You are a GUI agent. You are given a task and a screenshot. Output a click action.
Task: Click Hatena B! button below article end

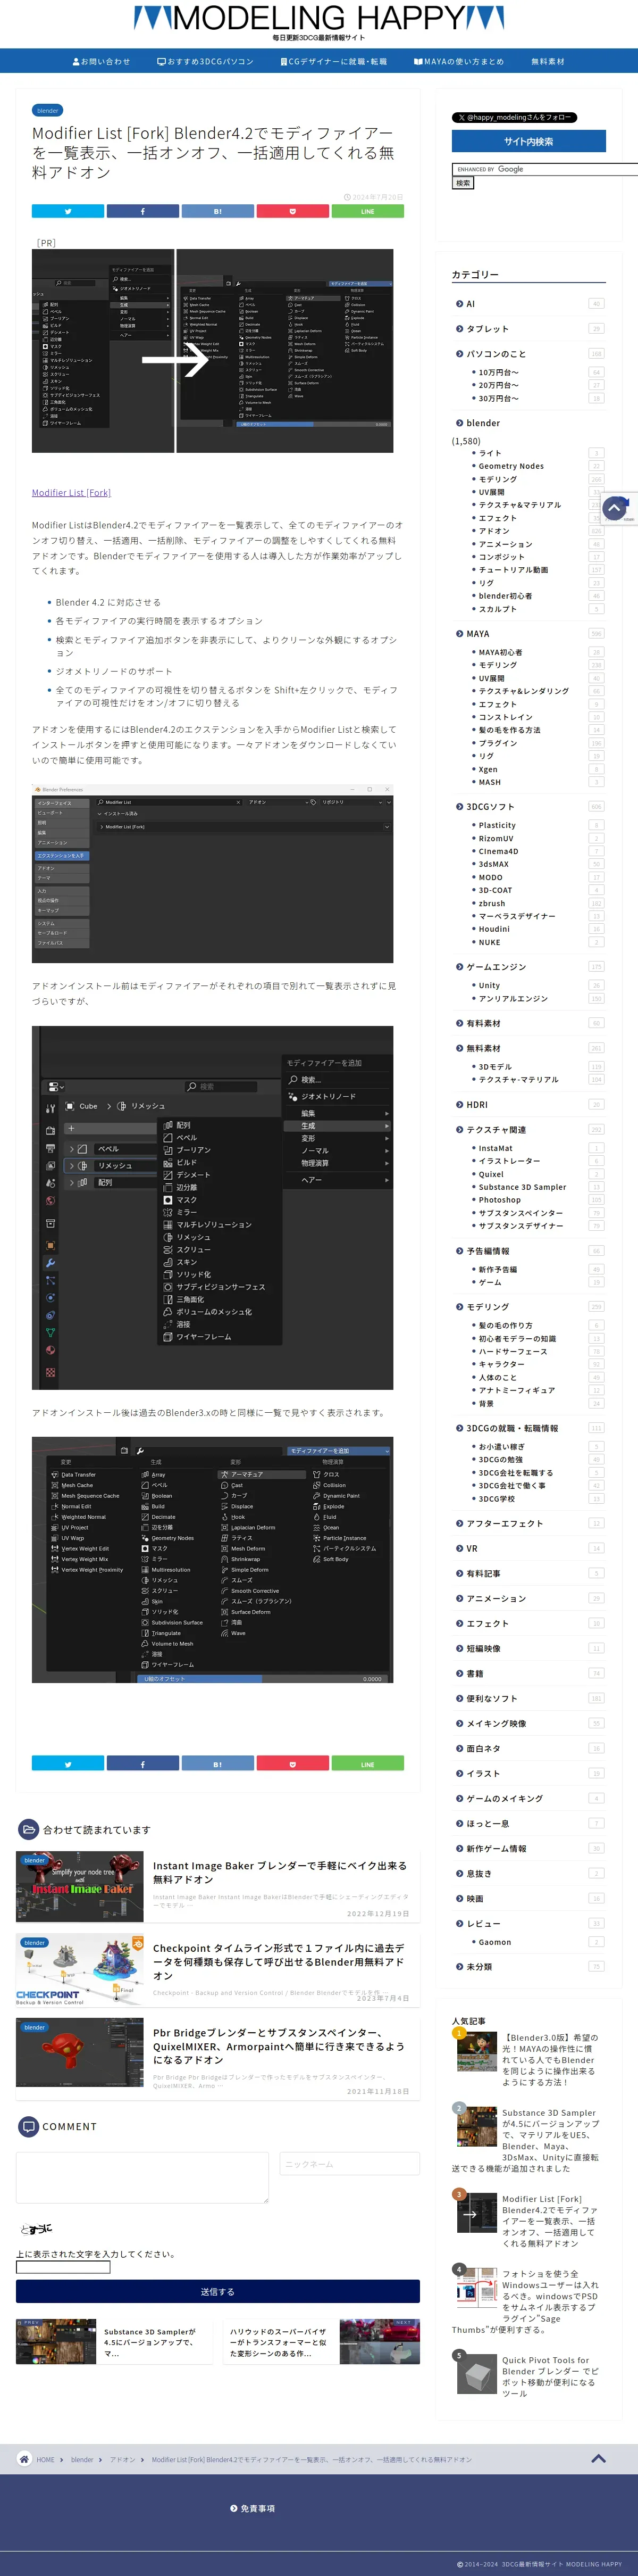217,1764
